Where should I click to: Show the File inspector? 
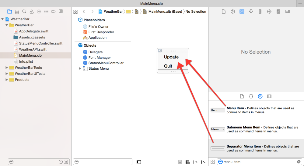(x=224, y=12)
